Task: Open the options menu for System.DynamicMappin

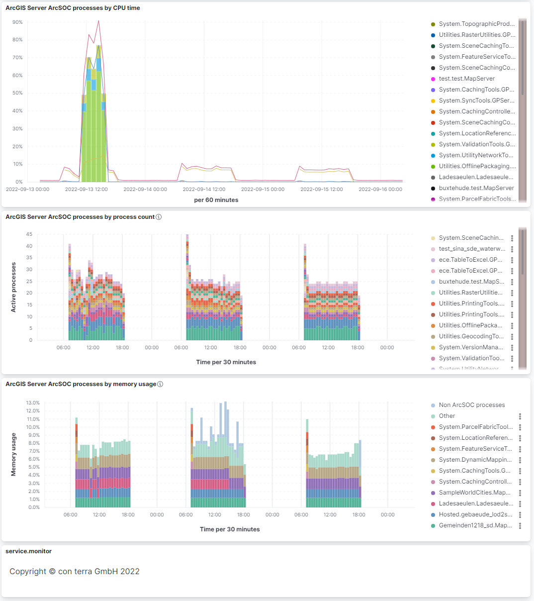Action: point(521,460)
